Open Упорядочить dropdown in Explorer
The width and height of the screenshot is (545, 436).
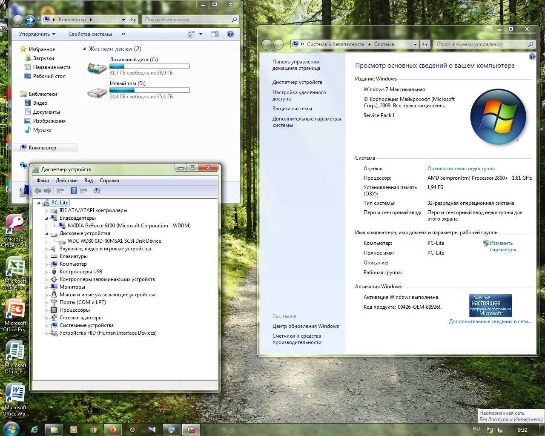[37, 34]
